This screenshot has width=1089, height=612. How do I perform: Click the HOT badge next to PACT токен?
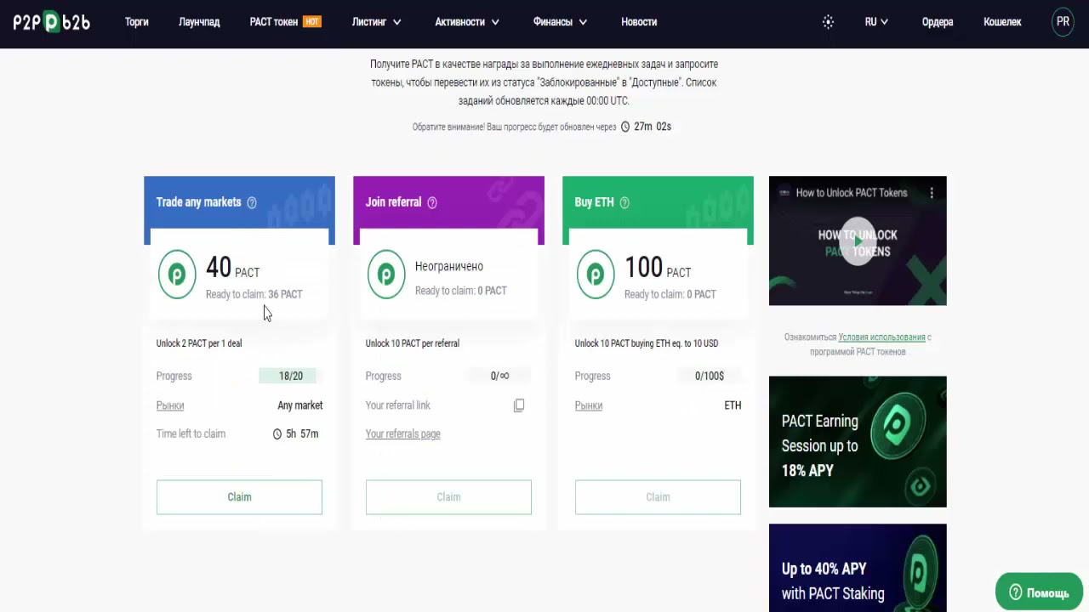312,21
